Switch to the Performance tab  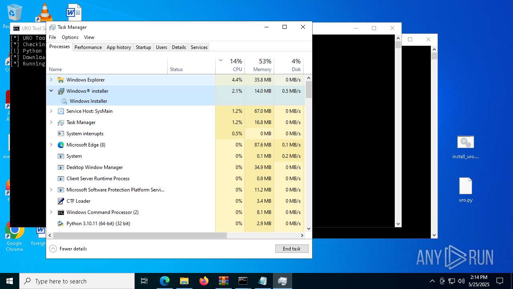point(88,47)
